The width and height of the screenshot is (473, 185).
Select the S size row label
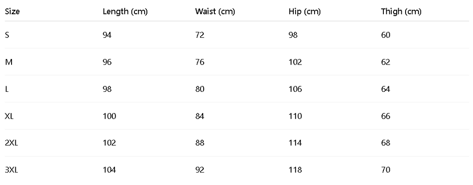[x=7, y=35]
